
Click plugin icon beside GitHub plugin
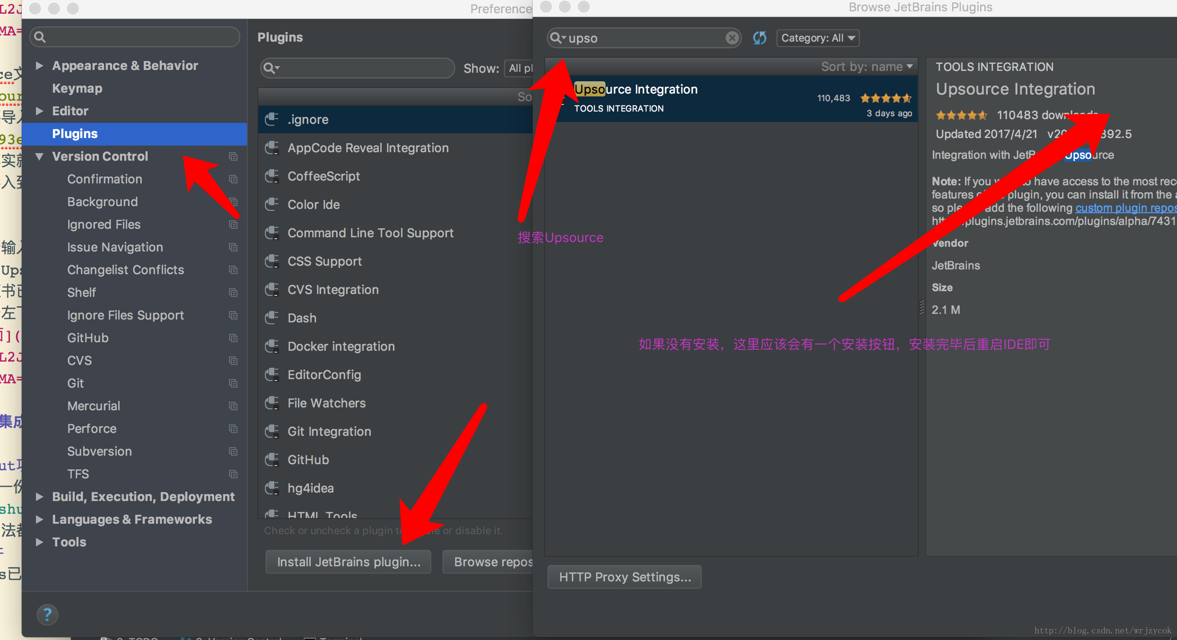[x=272, y=459]
